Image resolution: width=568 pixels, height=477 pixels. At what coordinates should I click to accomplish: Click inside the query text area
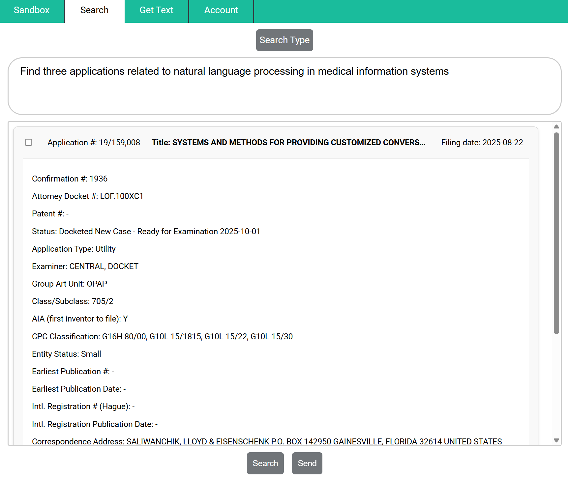284,86
